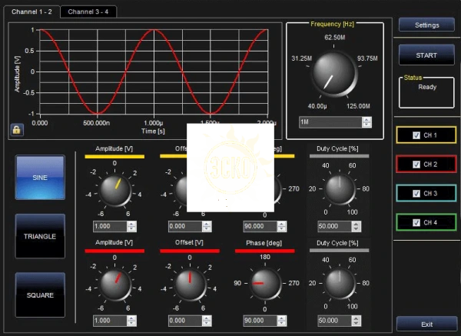Disable the CH 2 checkbox
The width and height of the screenshot is (461, 336).
point(416,165)
